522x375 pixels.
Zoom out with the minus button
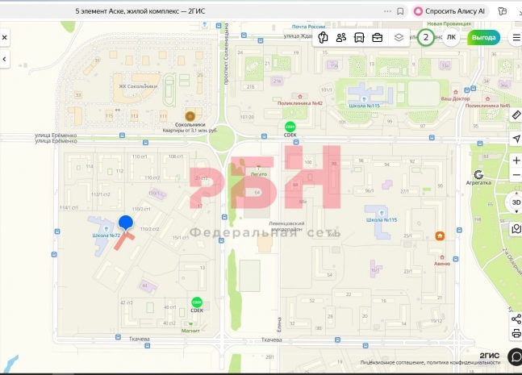point(516,175)
